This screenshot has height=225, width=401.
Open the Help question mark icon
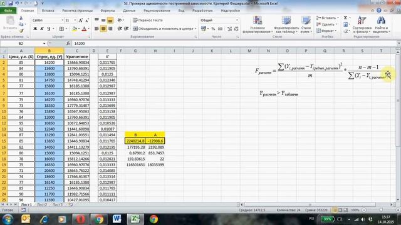(378, 11)
